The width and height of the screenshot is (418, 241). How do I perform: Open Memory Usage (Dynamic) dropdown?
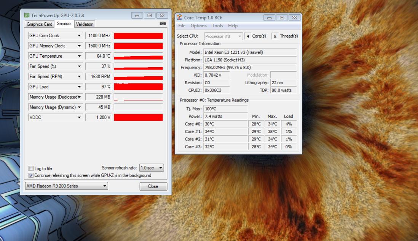[79, 107]
